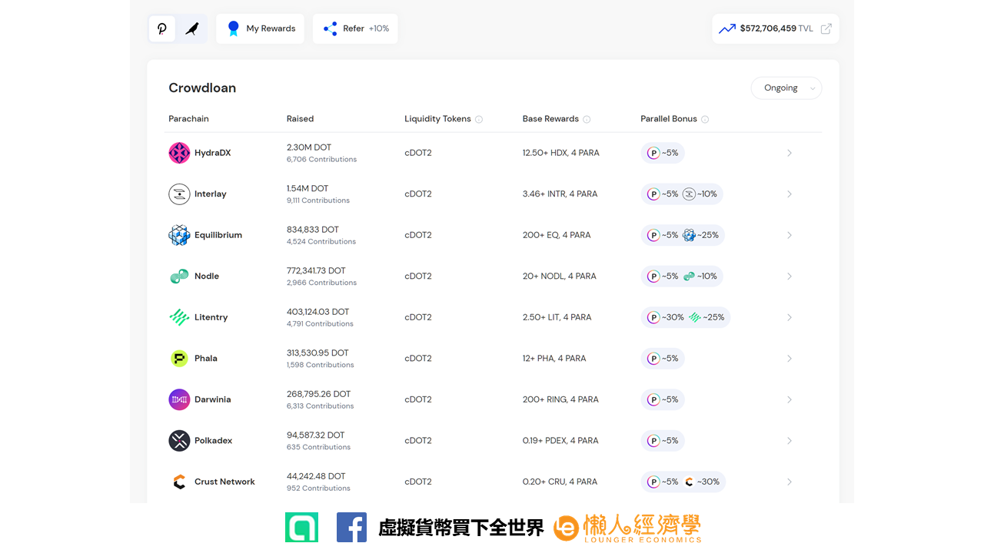
Task: Click the Interlay ~10% bonus icon
Action: [689, 194]
